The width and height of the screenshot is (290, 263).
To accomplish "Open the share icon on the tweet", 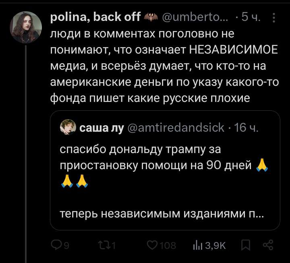I will coord(268,245).
